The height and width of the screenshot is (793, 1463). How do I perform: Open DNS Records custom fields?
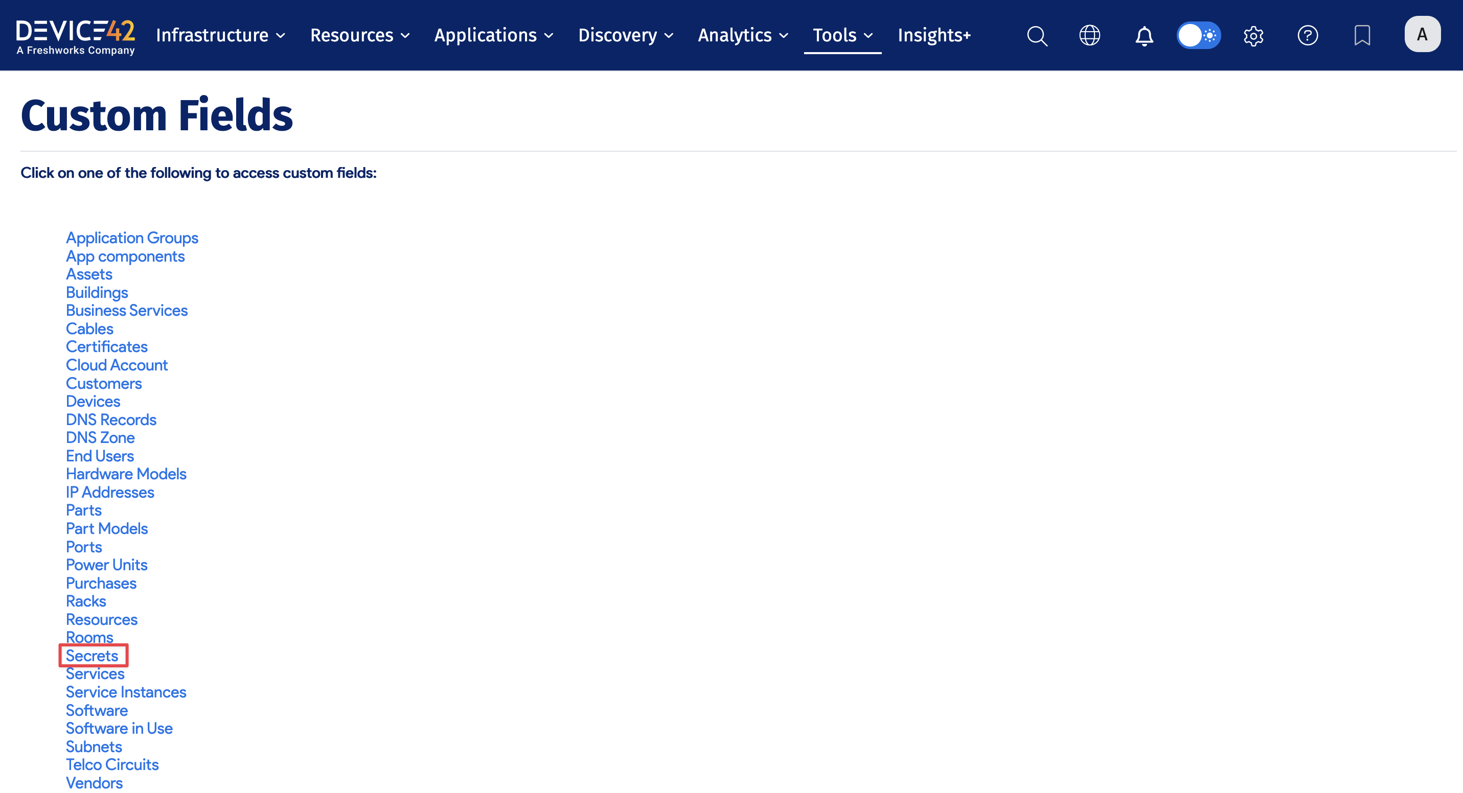click(x=111, y=419)
